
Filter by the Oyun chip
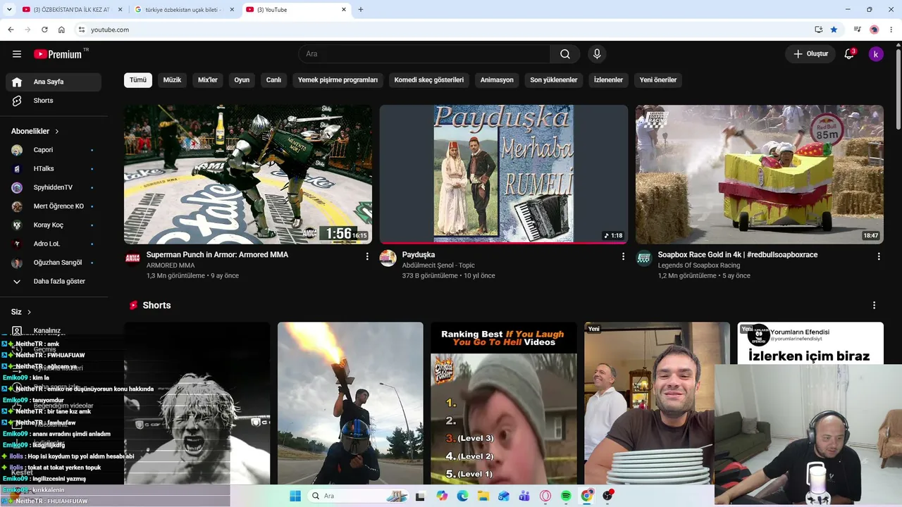[242, 80]
